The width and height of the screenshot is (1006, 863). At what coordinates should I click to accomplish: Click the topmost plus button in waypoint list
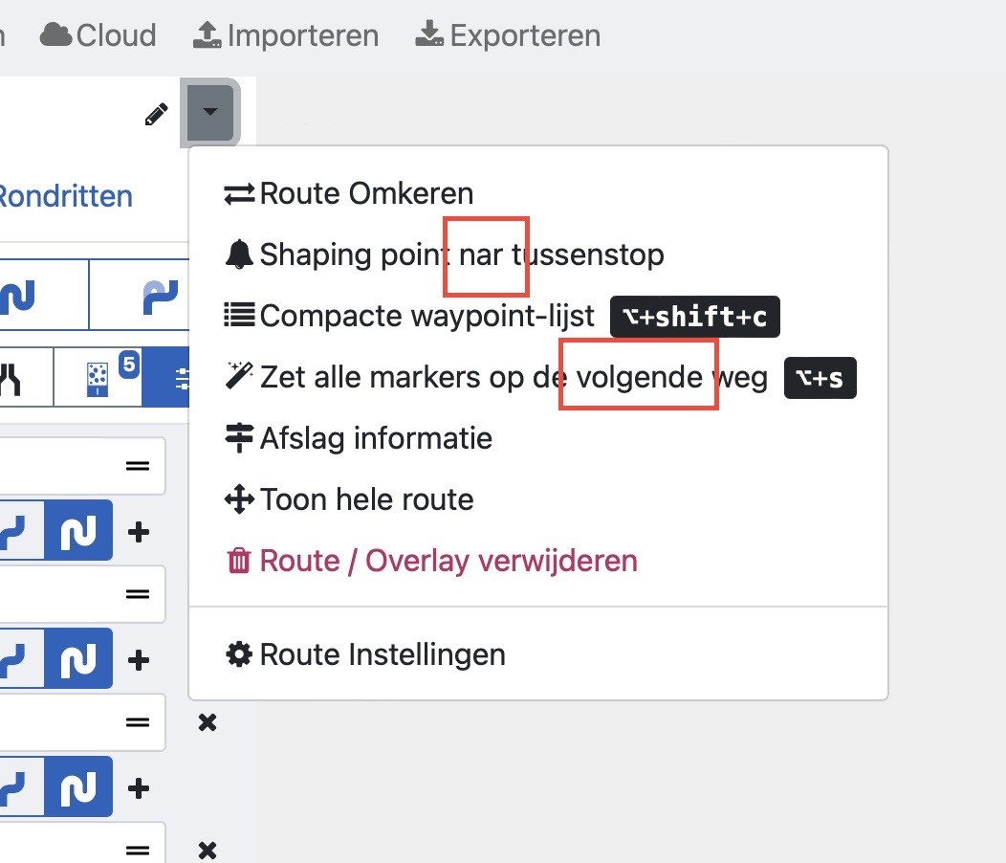pyautogui.click(x=139, y=531)
